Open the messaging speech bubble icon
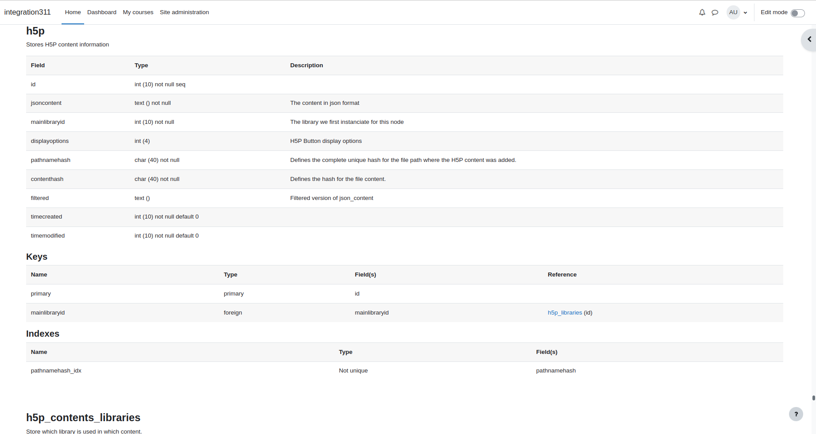 click(x=715, y=12)
